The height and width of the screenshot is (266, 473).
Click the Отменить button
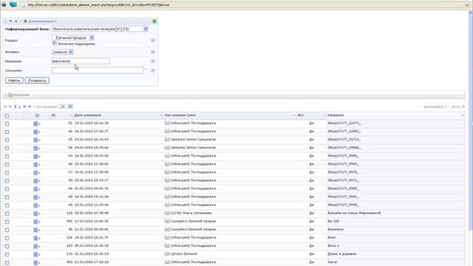coord(37,81)
